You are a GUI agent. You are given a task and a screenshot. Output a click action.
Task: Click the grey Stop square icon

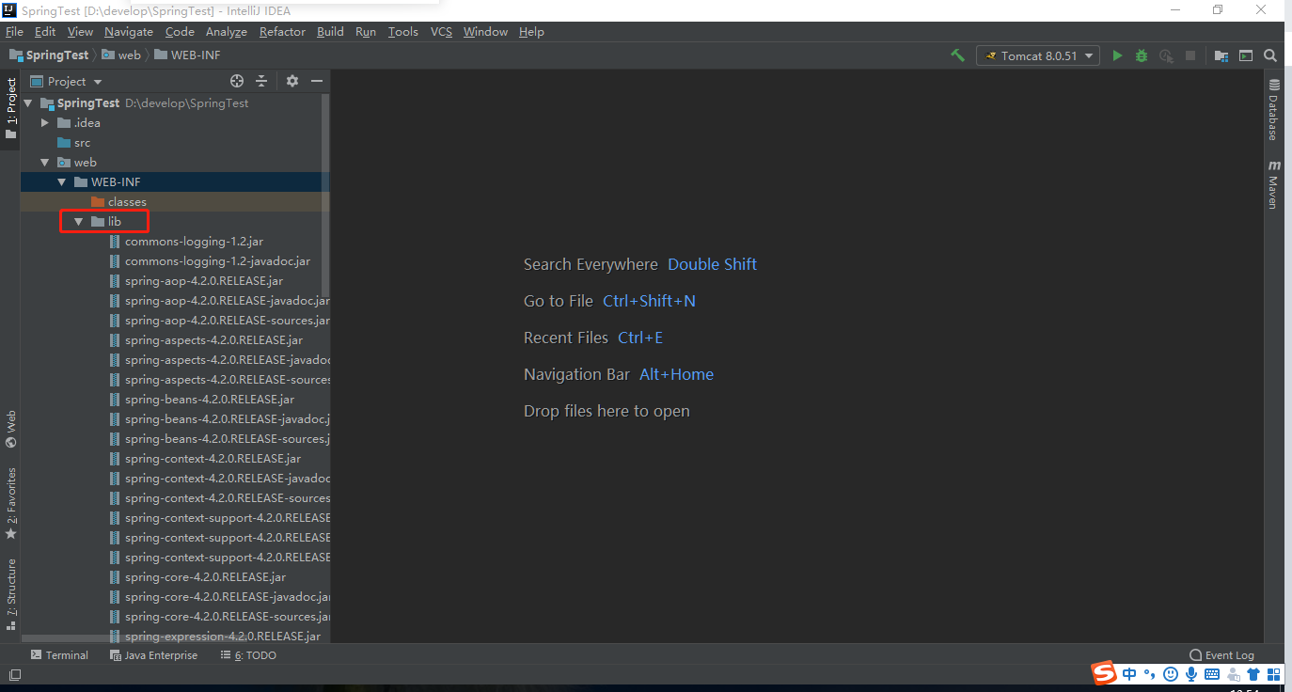pyautogui.click(x=1190, y=55)
